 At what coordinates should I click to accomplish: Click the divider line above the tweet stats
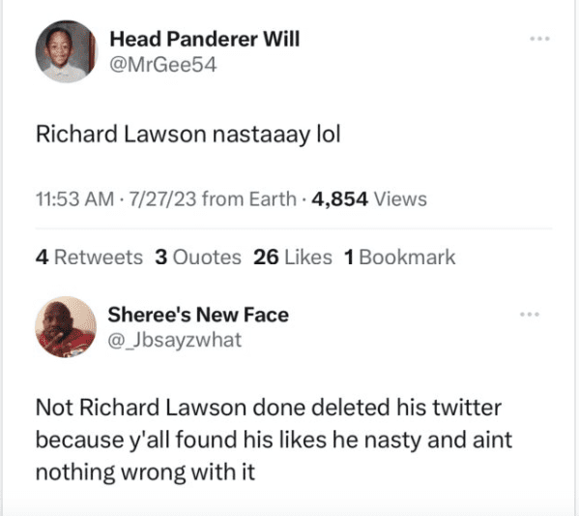coord(294,229)
